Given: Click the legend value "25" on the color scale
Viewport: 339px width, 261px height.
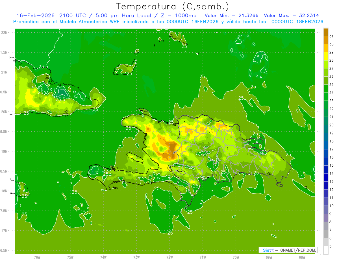Looking at the screenshot, I should pyautogui.click(x=331, y=84).
